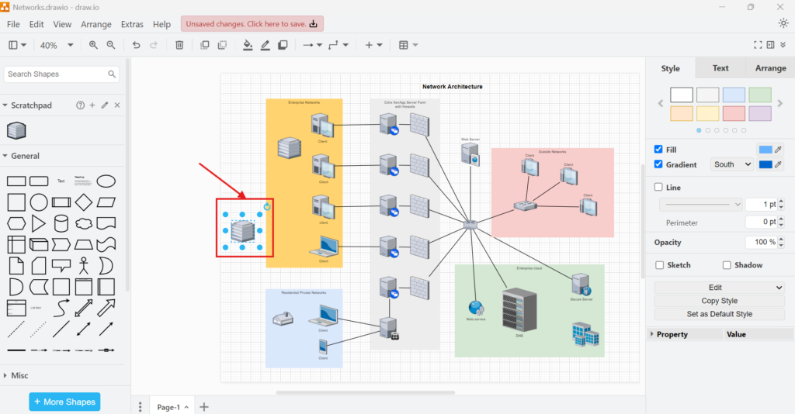Click the More Shapes button

(x=64, y=402)
